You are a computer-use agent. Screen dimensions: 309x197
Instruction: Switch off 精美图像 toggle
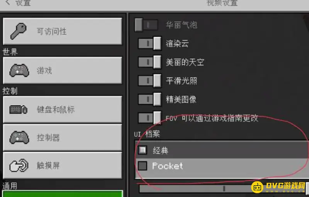point(150,99)
